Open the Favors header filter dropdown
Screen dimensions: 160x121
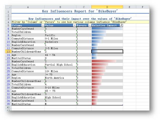89,25
